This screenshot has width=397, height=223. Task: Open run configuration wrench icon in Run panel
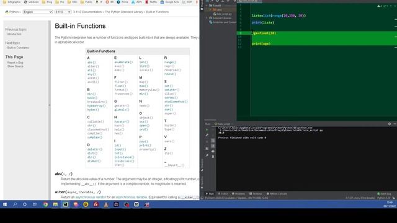click(x=207, y=135)
